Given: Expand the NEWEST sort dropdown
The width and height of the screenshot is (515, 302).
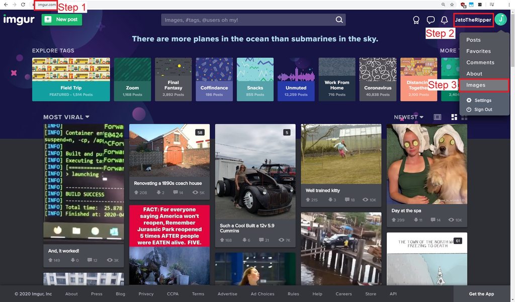Looking at the screenshot, I should coord(408,117).
